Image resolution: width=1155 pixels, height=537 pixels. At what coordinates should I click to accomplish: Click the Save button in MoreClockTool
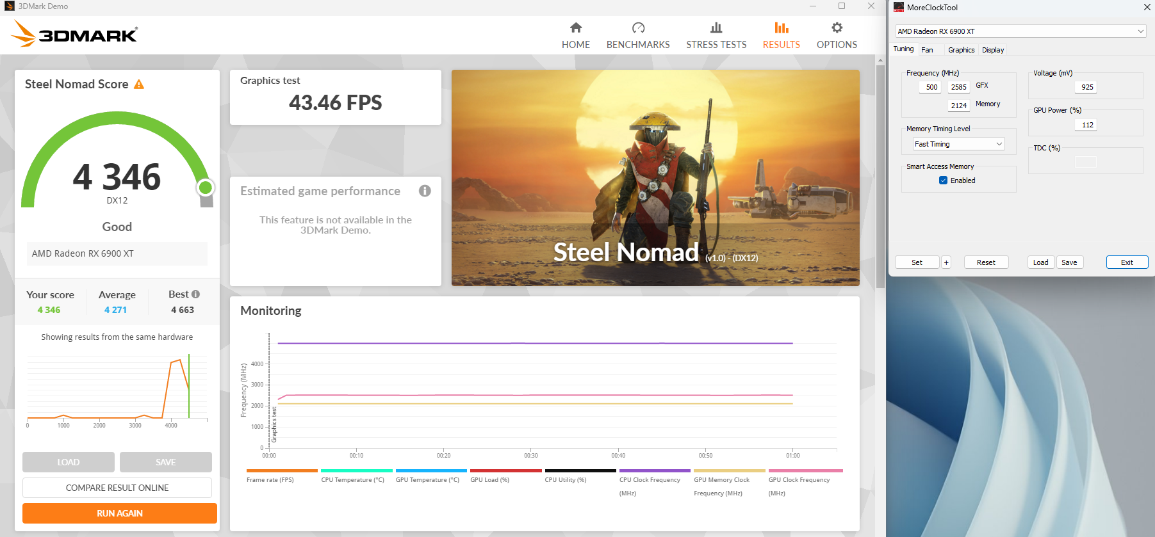click(1069, 262)
